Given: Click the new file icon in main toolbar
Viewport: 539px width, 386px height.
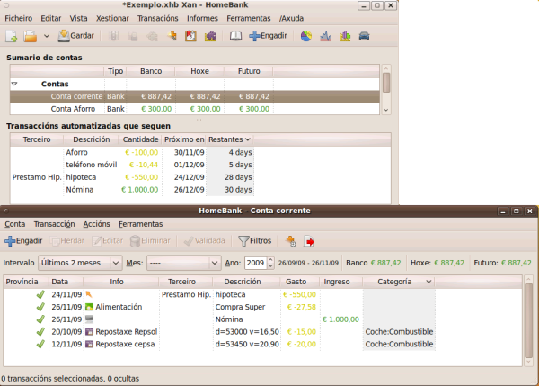Looking at the screenshot, I should tap(12, 36).
